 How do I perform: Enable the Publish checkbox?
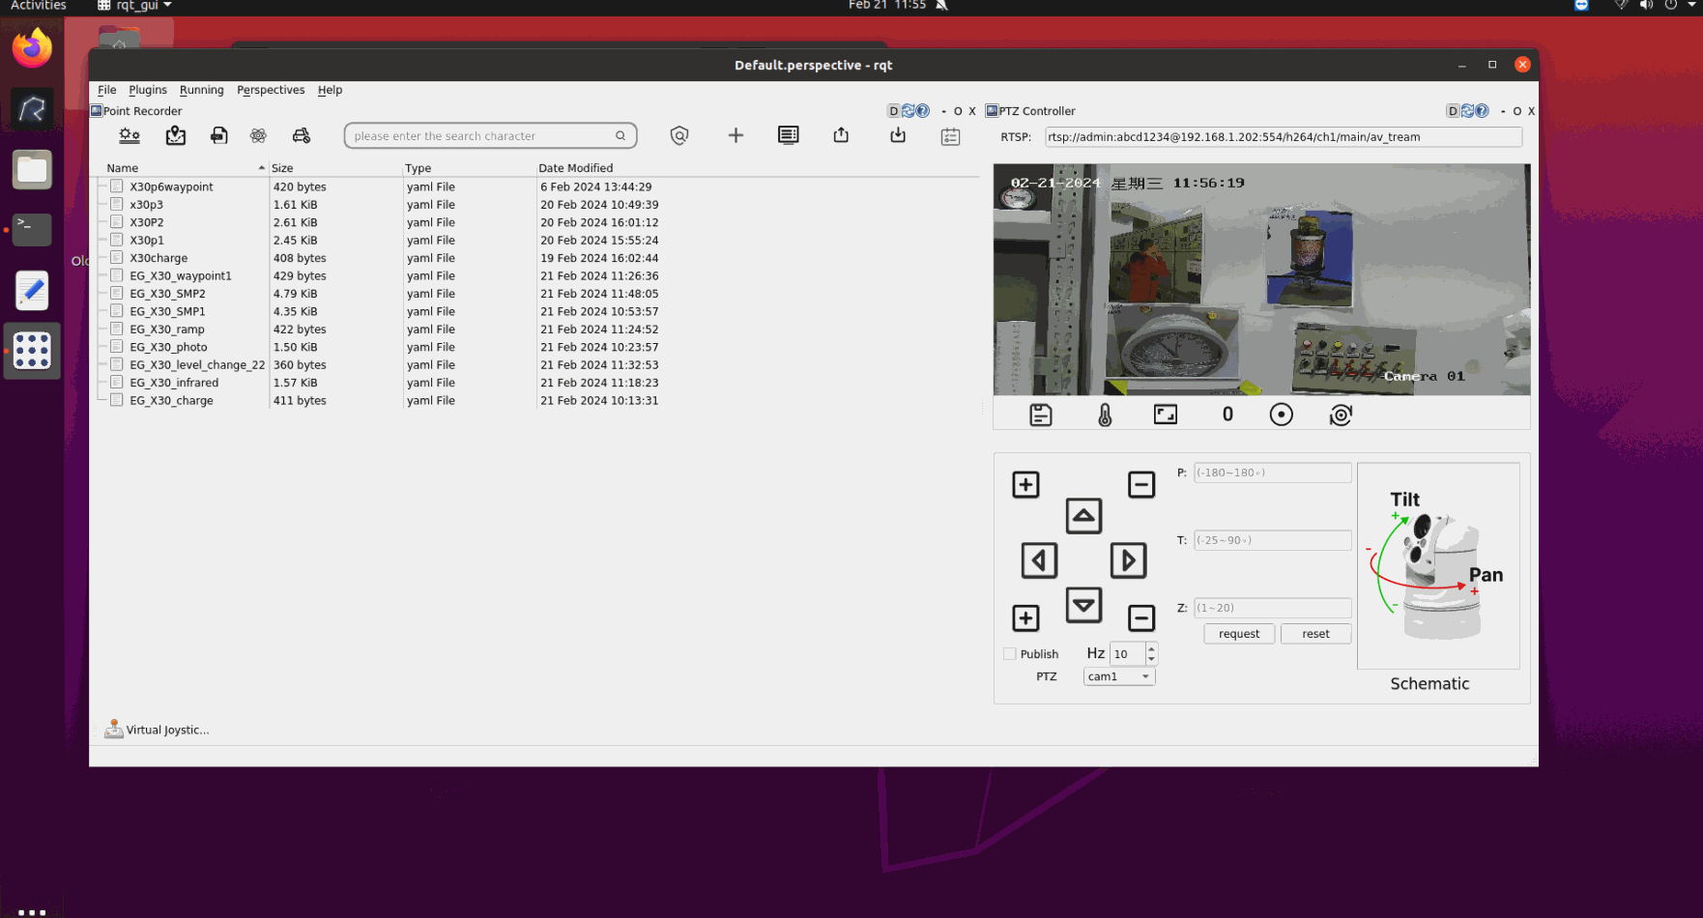click(1010, 654)
